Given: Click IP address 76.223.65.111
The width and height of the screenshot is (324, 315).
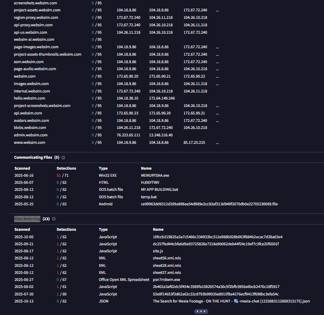Looking at the screenshot, I should coord(128,135).
